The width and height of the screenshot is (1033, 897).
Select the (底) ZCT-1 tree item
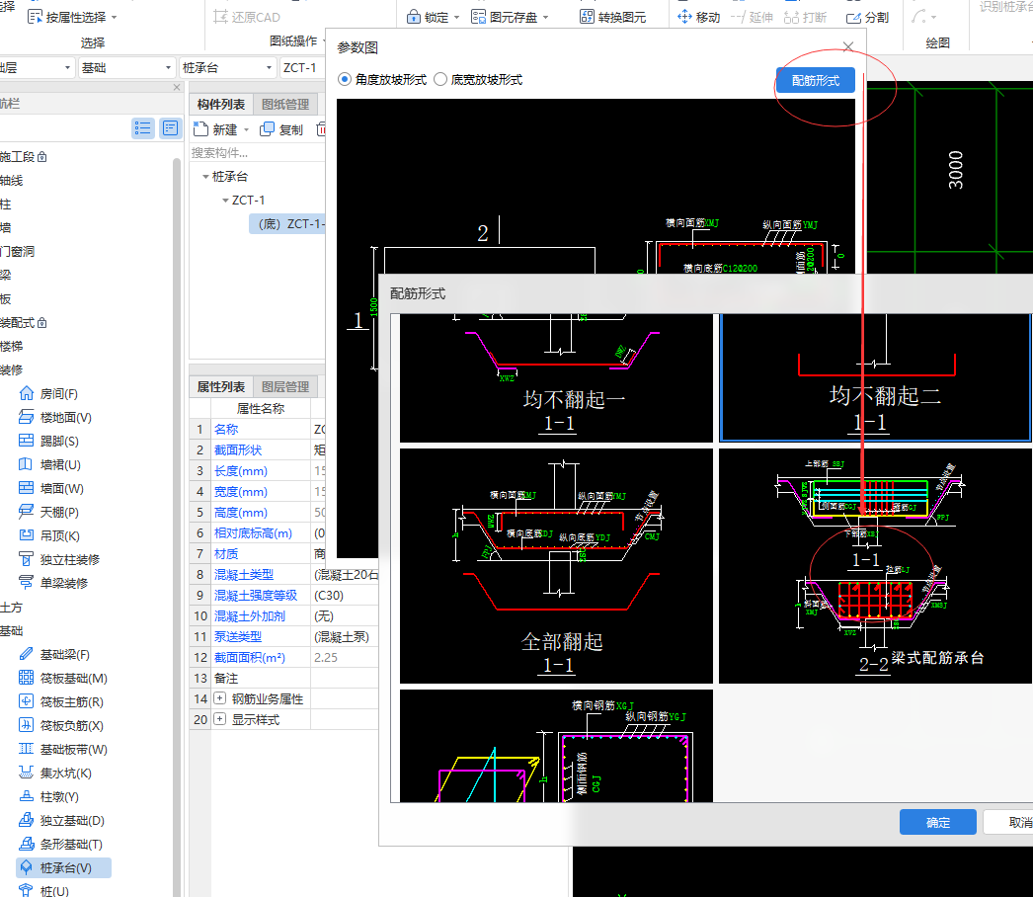(x=287, y=224)
